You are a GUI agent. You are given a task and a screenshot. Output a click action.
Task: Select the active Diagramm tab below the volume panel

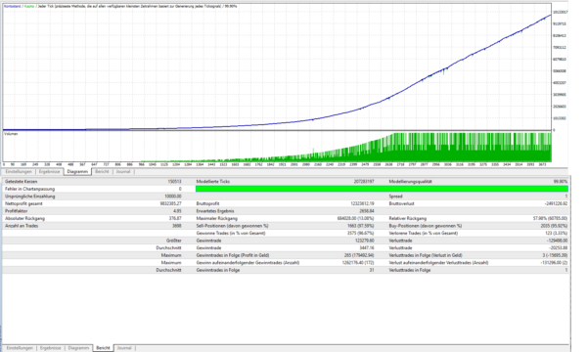tap(77, 172)
